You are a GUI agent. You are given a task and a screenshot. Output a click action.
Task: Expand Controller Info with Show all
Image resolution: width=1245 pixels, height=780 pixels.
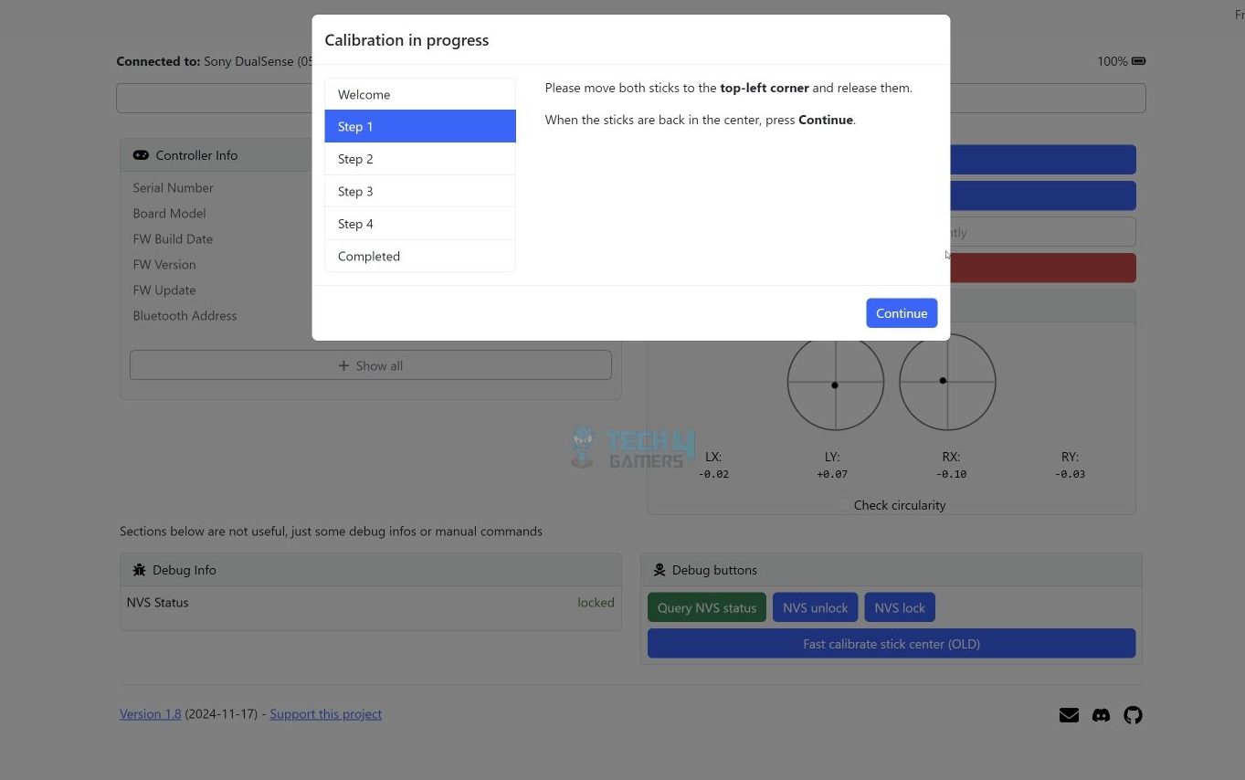[371, 365]
